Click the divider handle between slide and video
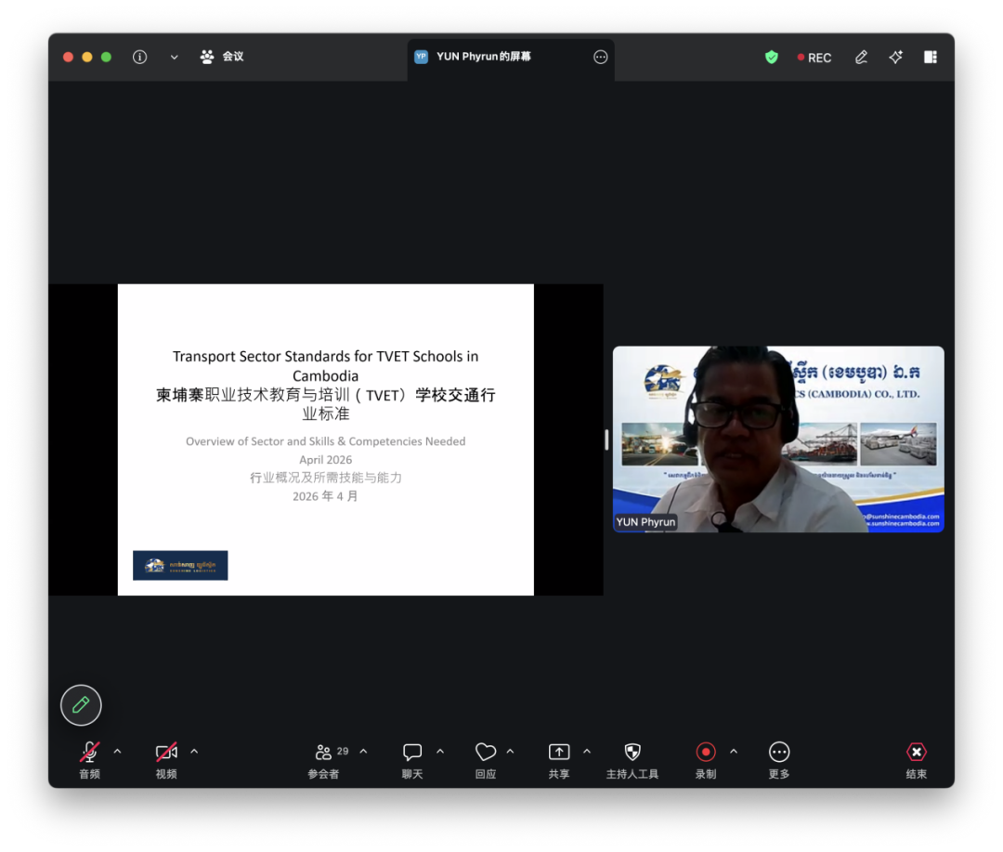Screen dimensions: 1003x852 tap(606, 439)
